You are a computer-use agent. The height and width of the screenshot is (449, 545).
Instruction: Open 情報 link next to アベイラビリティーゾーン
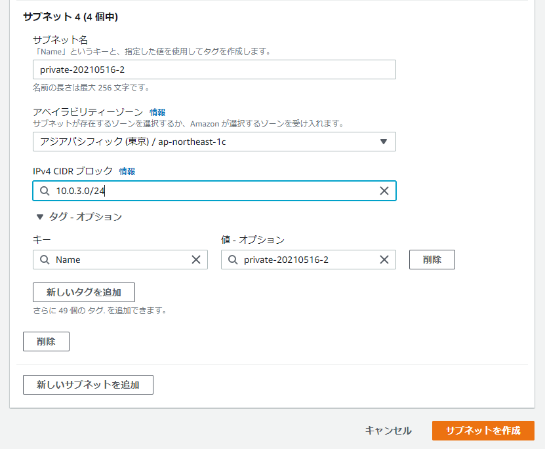tap(157, 112)
